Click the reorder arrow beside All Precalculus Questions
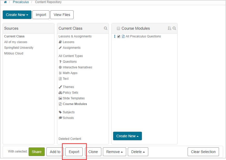Screen dimensions: 226x160 (115, 36)
